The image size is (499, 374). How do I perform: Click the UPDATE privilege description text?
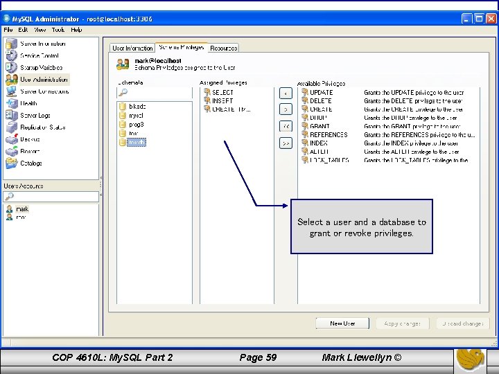click(414, 93)
